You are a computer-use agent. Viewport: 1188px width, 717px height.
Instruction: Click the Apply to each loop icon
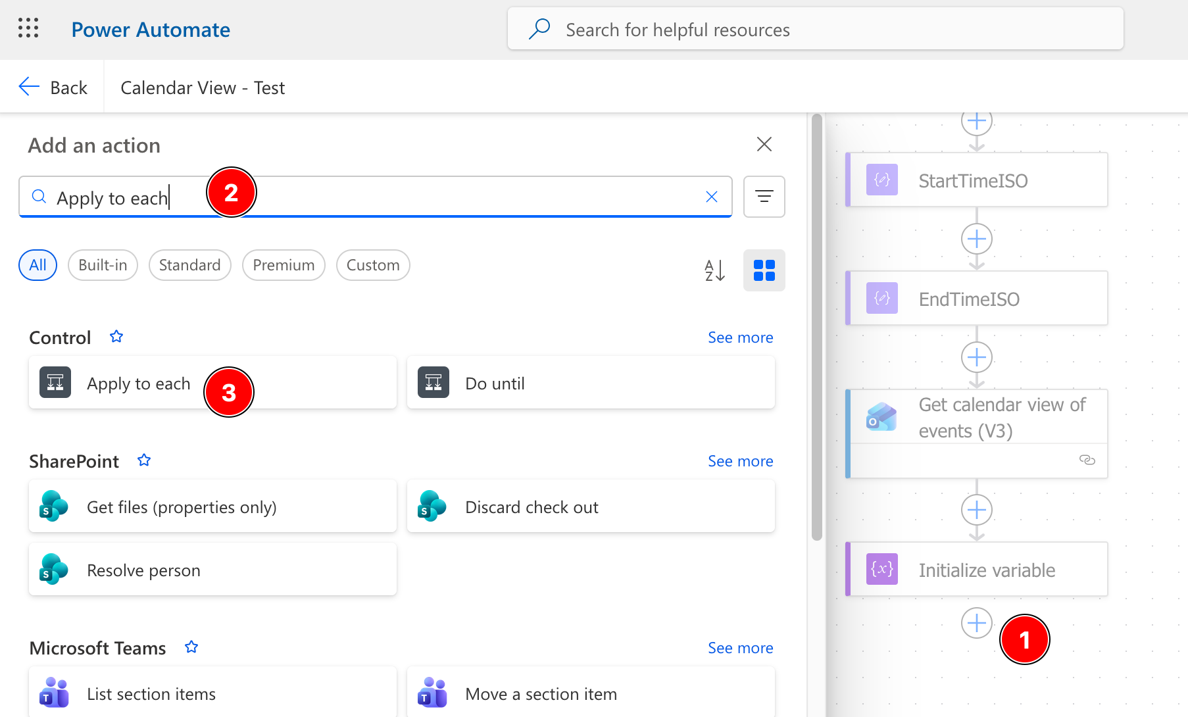tap(55, 383)
